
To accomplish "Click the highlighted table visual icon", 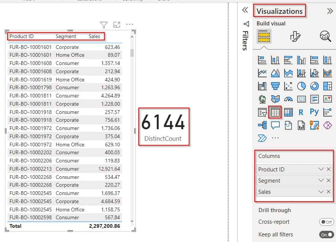I will pos(275,112).
